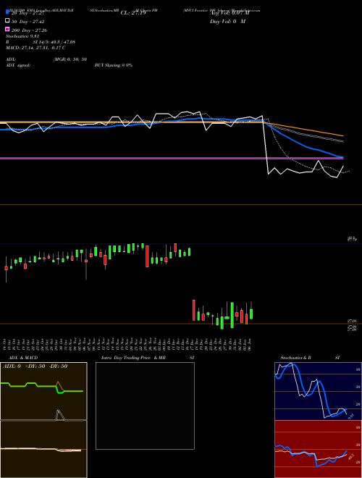
Task: Click the 'ADX signal:' label
Action: [18, 65]
